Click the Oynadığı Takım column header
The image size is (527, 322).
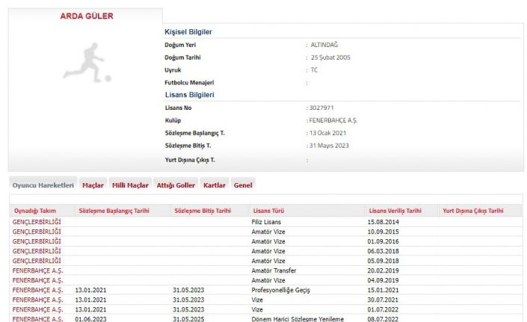point(36,211)
